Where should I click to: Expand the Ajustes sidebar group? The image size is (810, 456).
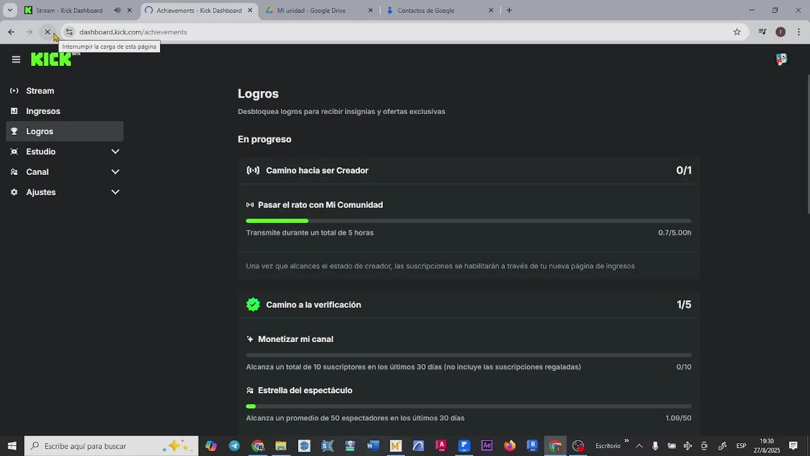point(65,192)
